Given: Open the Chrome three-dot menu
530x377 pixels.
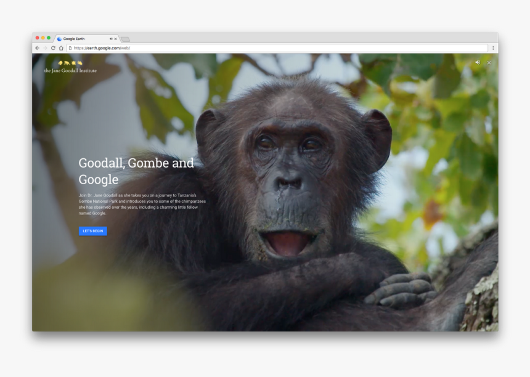Looking at the screenshot, I should pyautogui.click(x=493, y=48).
